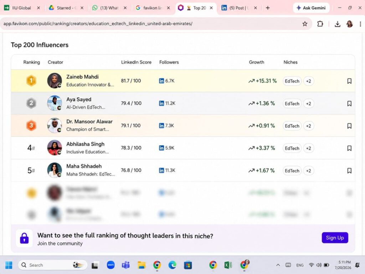This screenshot has height=274, width=365.
Task: Open a new browser tab
Action: click(268, 8)
